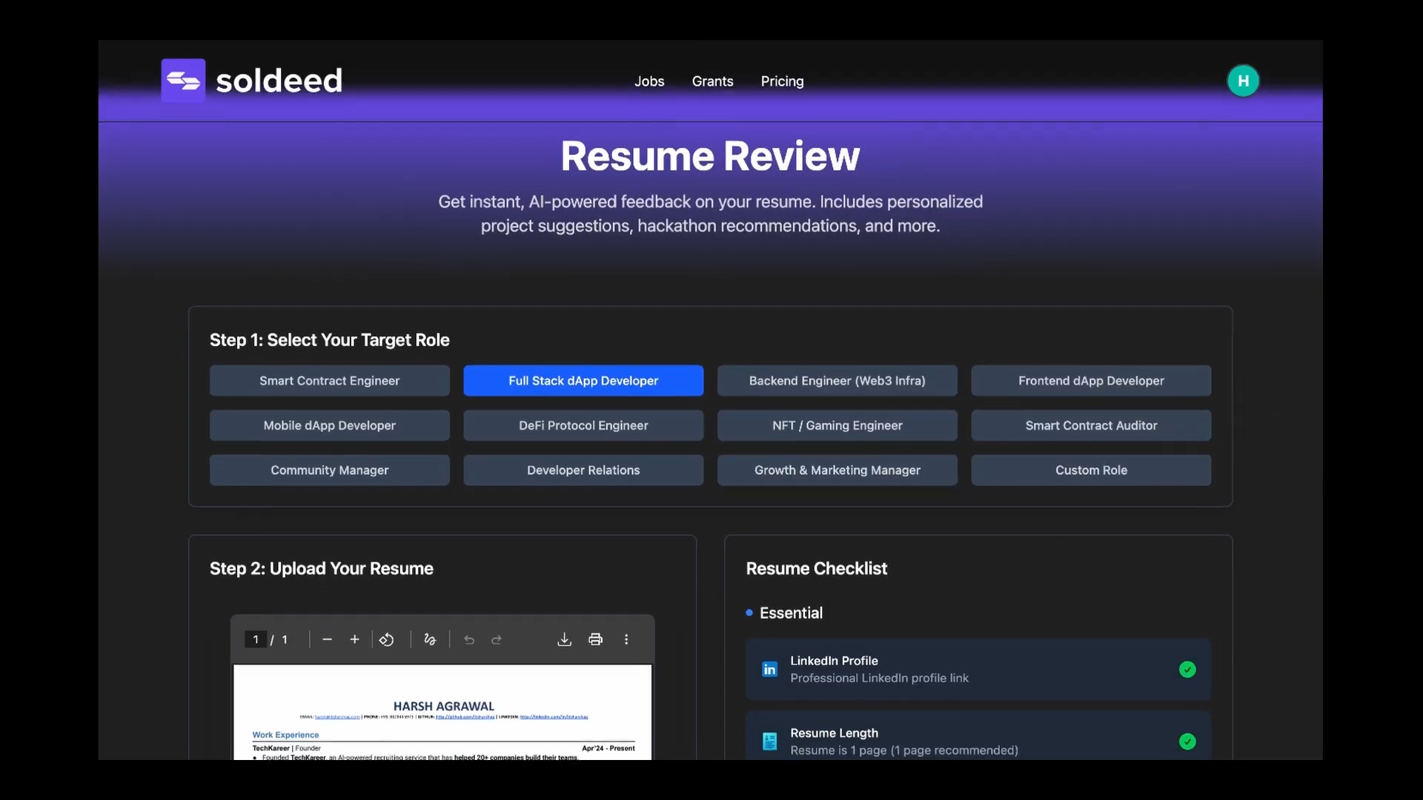This screenshot has height=800, width=1423.
Task: Go to the Pricing page
Action: (782, 81)
